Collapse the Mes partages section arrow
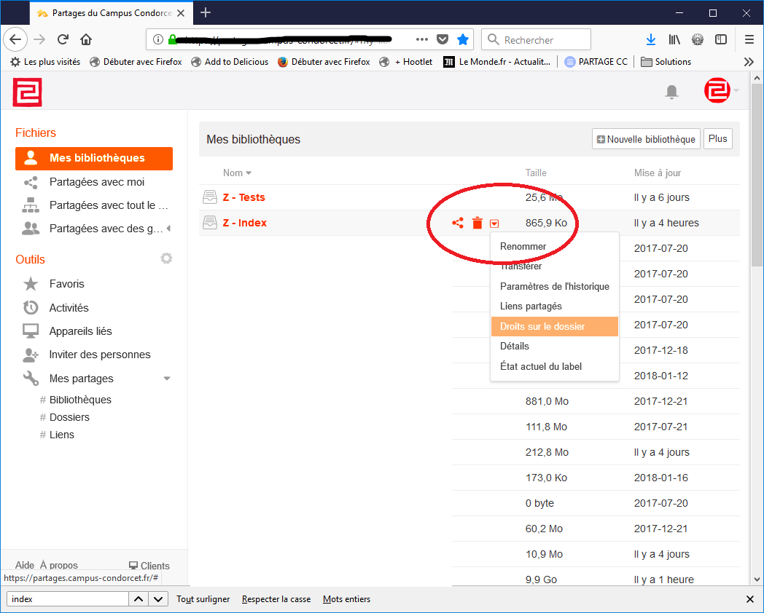Viewport: 764px width, 613px height. click(167, 379)
